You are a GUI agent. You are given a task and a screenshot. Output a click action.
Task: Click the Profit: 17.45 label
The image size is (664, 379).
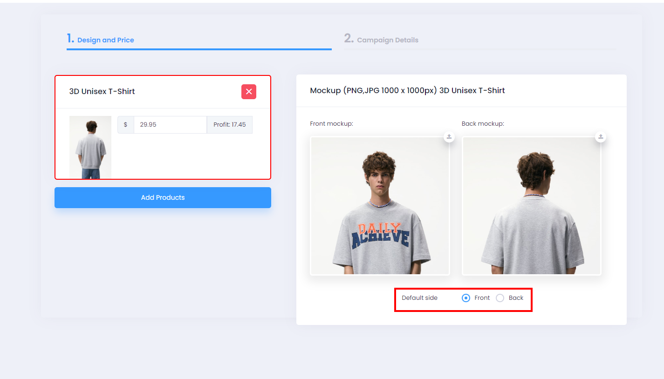pyautogui.click(x=230, y=125)
